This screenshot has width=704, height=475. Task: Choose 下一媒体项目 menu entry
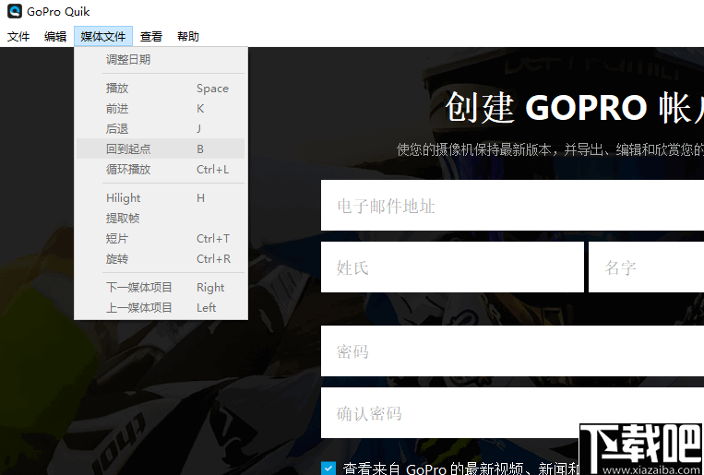coord(161,287)
